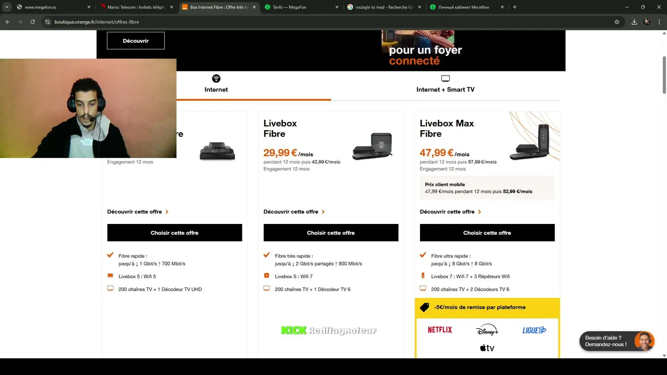Click the Découvrir banner button
The width and height of the screenshot is (667, 375).
[x=135, y=41]
